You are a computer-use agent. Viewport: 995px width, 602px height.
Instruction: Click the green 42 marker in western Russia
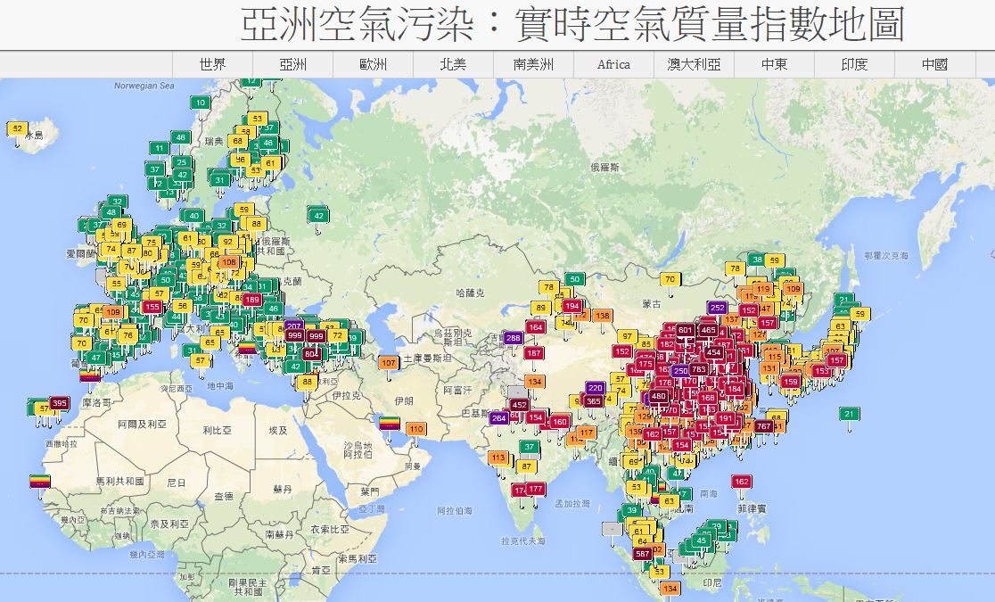pos(318,216)
